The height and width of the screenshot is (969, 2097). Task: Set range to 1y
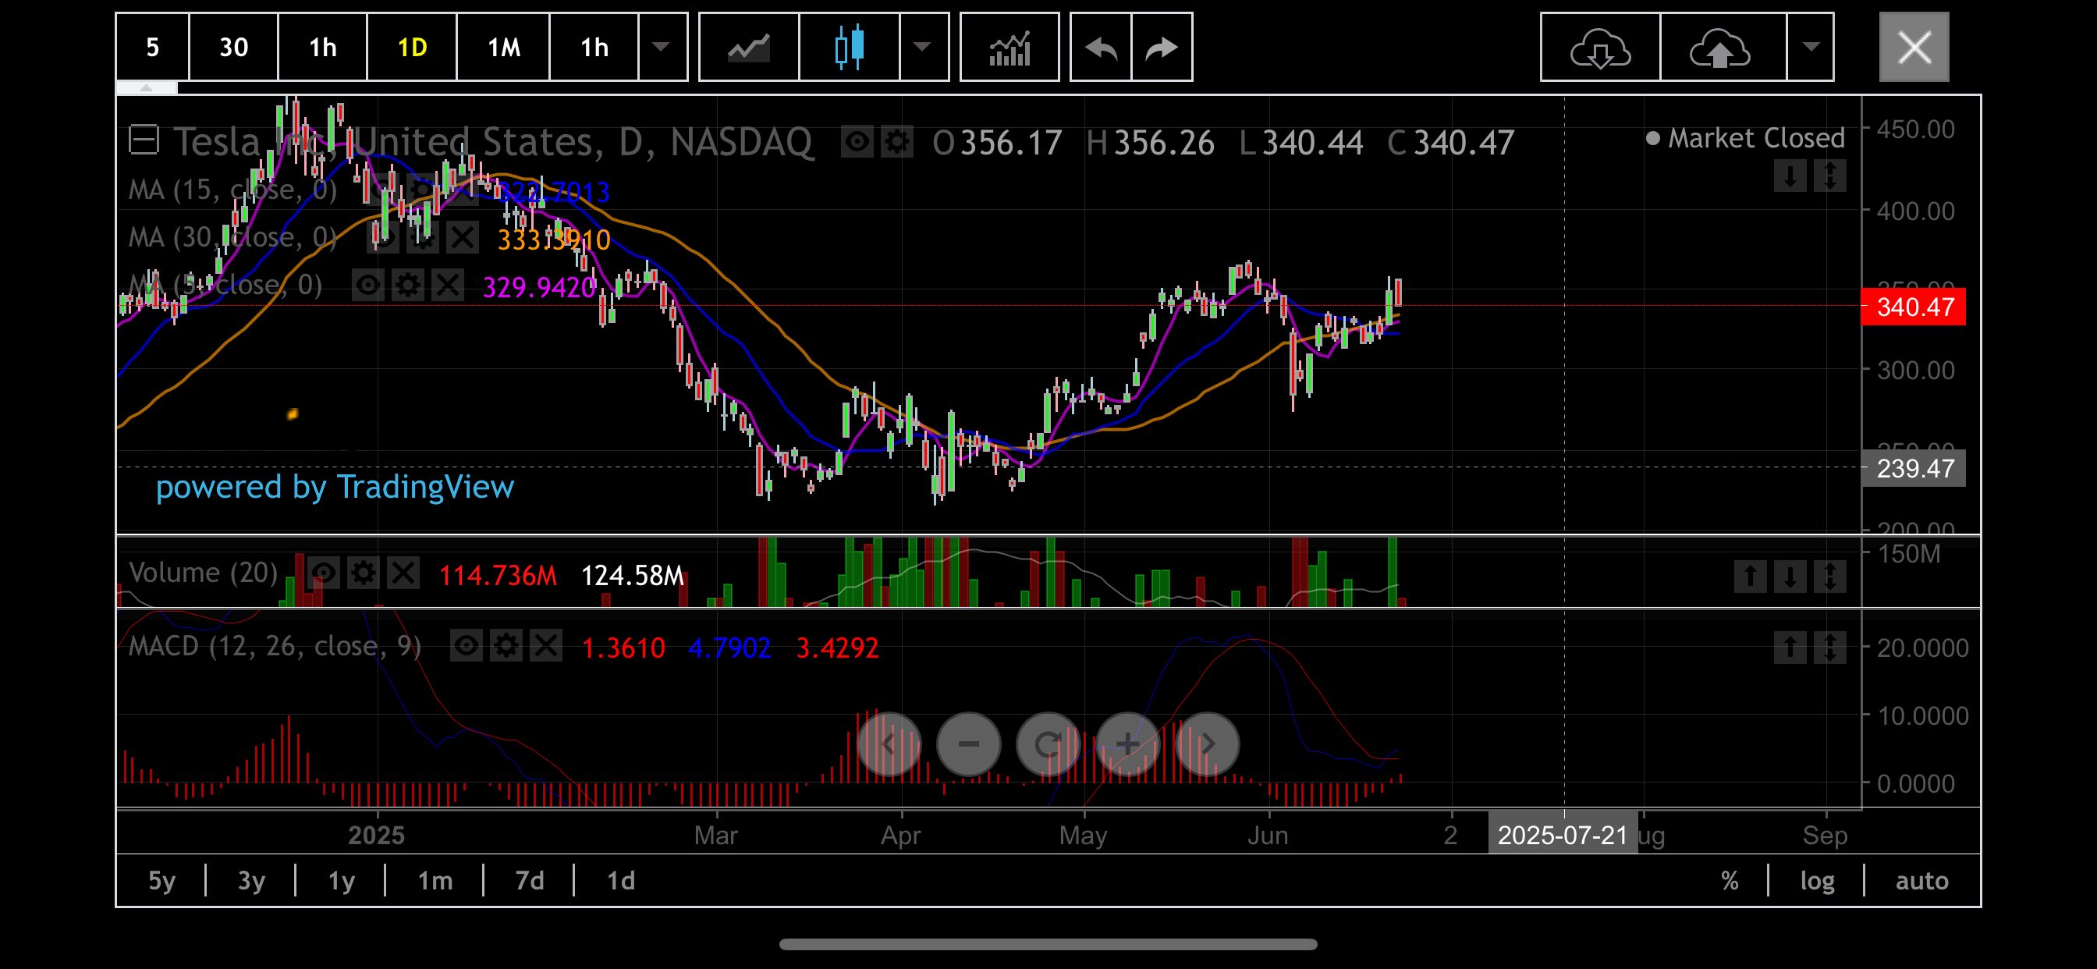point(341,881)
